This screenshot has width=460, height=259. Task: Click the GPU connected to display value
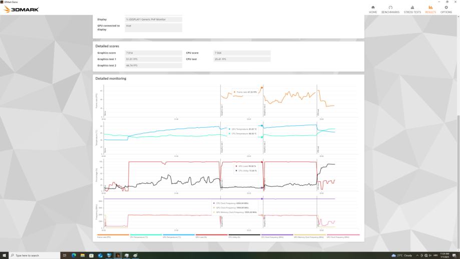(154, 28)
